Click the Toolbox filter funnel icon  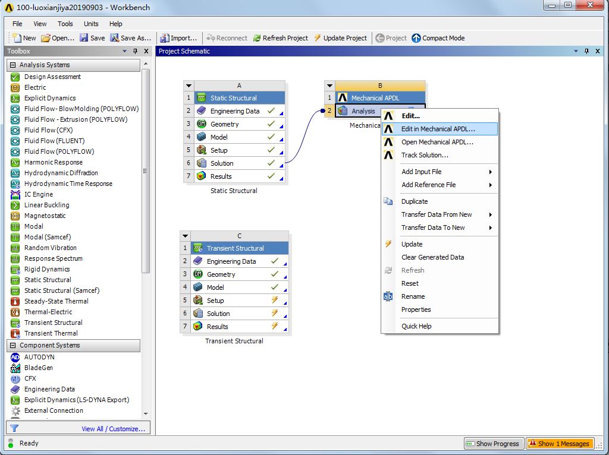click(x=14, y=428)
